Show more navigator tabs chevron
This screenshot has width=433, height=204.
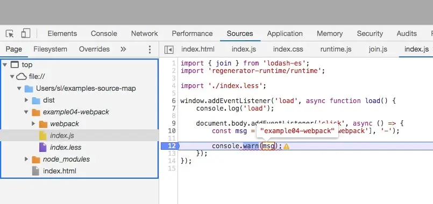click(x=123, y=49)
